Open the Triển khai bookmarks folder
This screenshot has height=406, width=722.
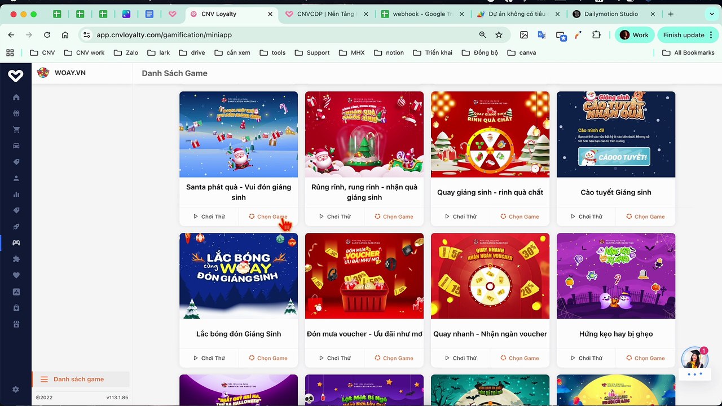(x=433, y=52)
